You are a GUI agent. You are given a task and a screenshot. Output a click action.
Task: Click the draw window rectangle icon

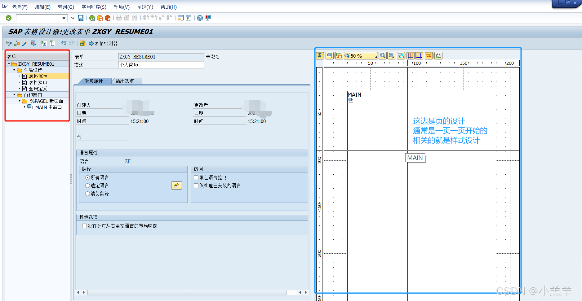(330, 56)
